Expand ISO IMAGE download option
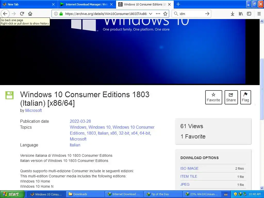Viewport: 264px width, 198px height. click(189, 168)
